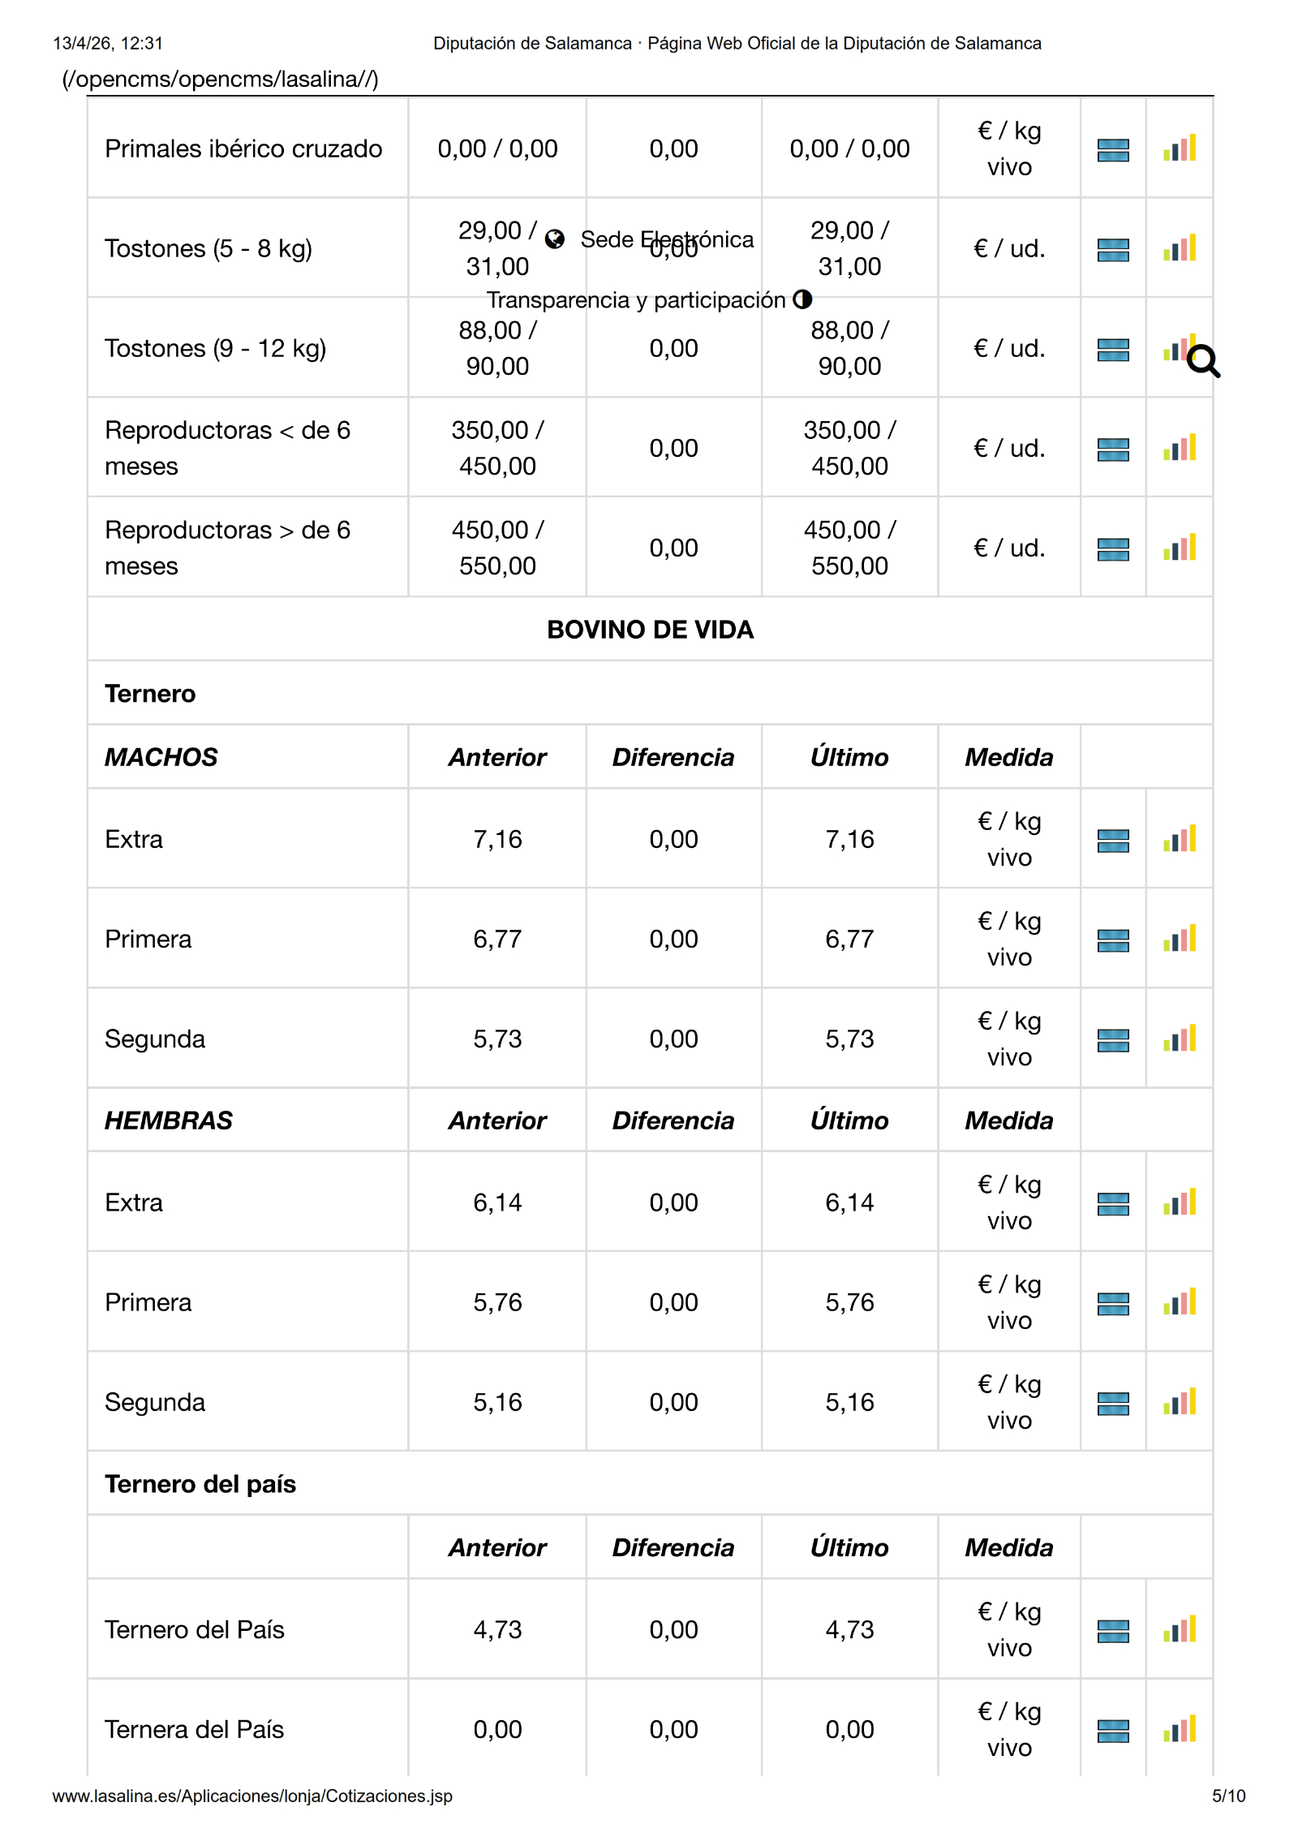Open the table icon for HEMBRAS Primera
Screen dimensions: 1298x1837
pyautogui.click(x=1112, y=1303)
